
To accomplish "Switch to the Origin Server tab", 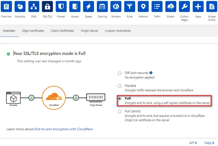I will point(89,31).
